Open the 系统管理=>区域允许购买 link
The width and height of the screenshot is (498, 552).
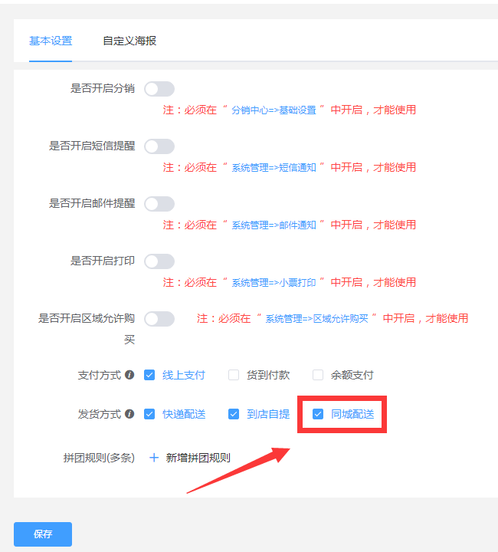(x=316, y=319)
